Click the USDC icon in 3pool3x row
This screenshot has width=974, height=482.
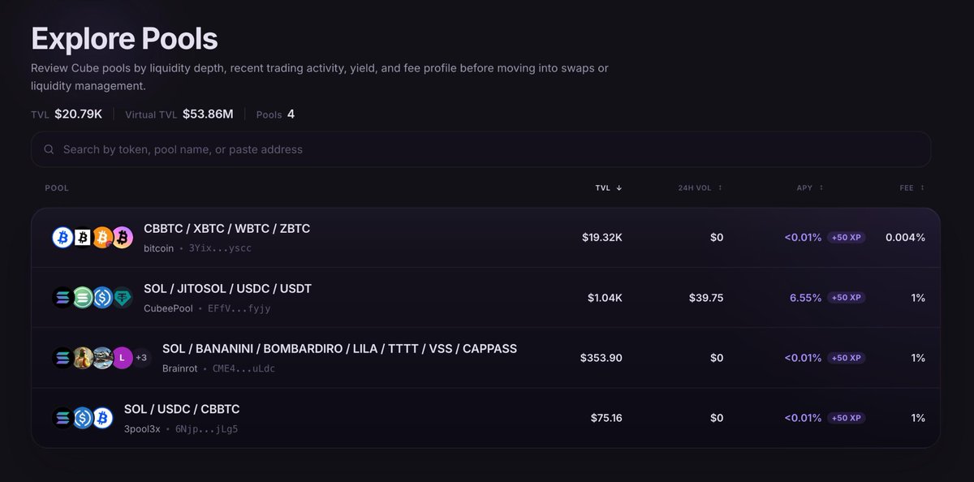(82, 418)
